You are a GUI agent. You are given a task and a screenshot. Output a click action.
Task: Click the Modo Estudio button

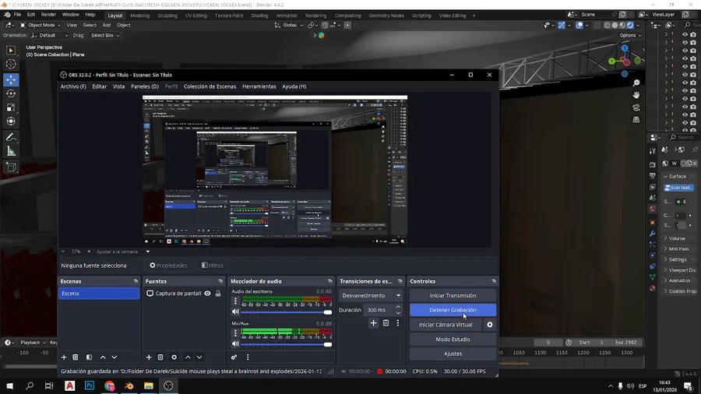(x=453, y=339)
